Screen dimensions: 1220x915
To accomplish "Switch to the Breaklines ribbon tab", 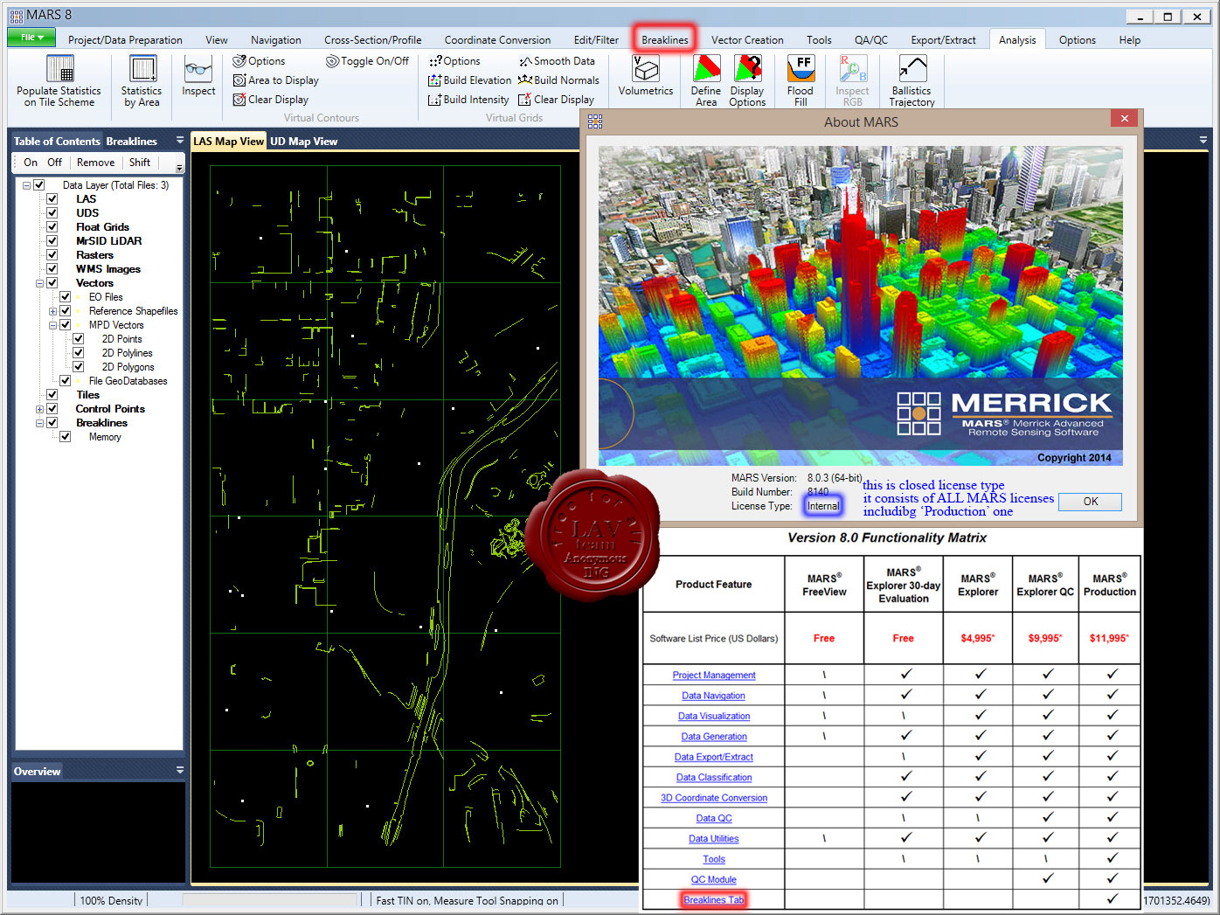I will (665, 39).
